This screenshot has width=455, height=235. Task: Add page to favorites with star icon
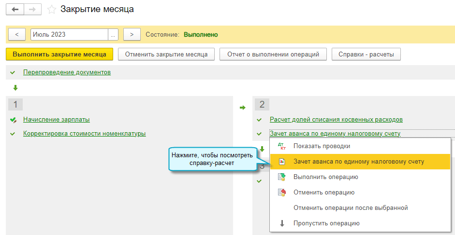[x=52, y=10]
